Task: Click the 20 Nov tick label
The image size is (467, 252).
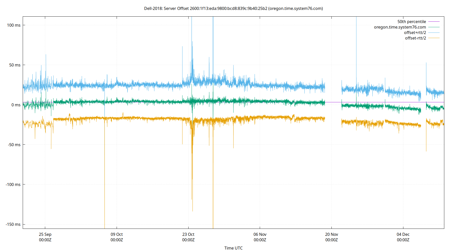Action: [331, 234]
